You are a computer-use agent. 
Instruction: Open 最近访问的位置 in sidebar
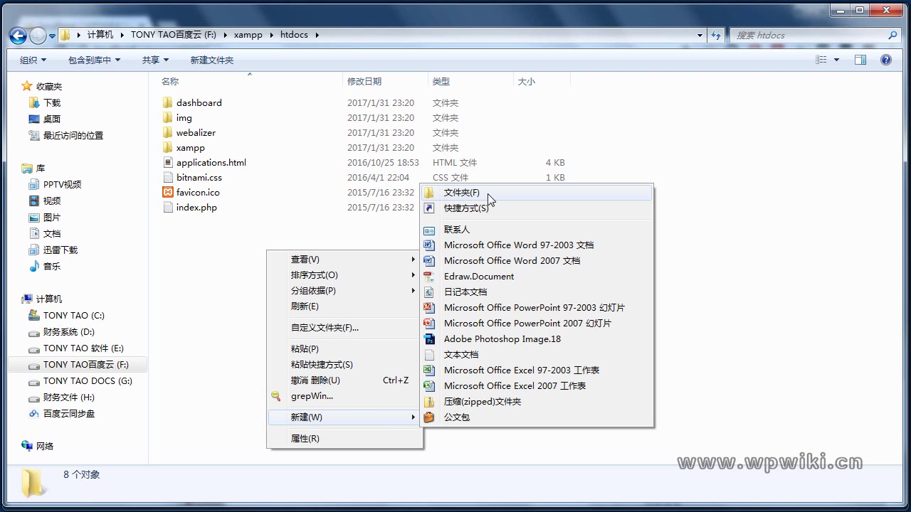73,135
